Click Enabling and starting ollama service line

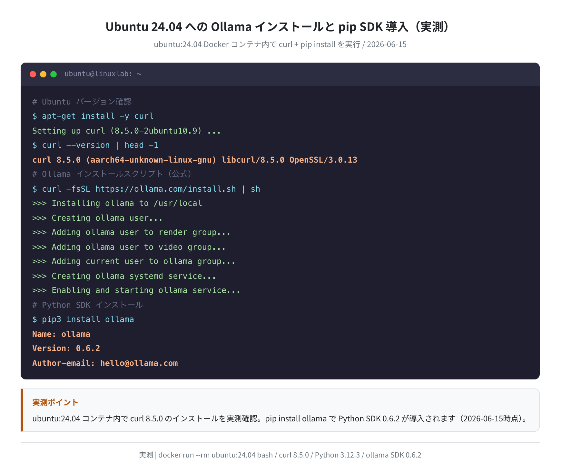click(x=136, y=290)
